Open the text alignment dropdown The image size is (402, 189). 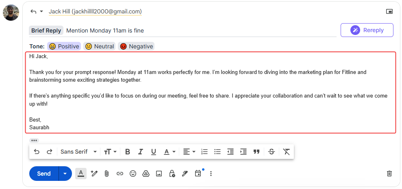click(x=189, y=152)
